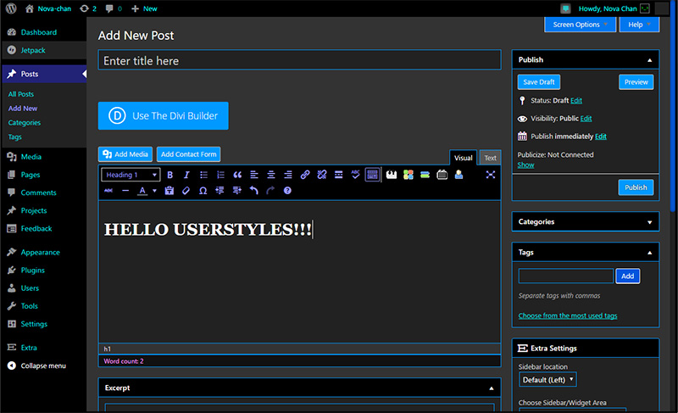Decrease indent of text
Image resolution: width=678 pixels, height=413 pixels.
pos(220,191)
